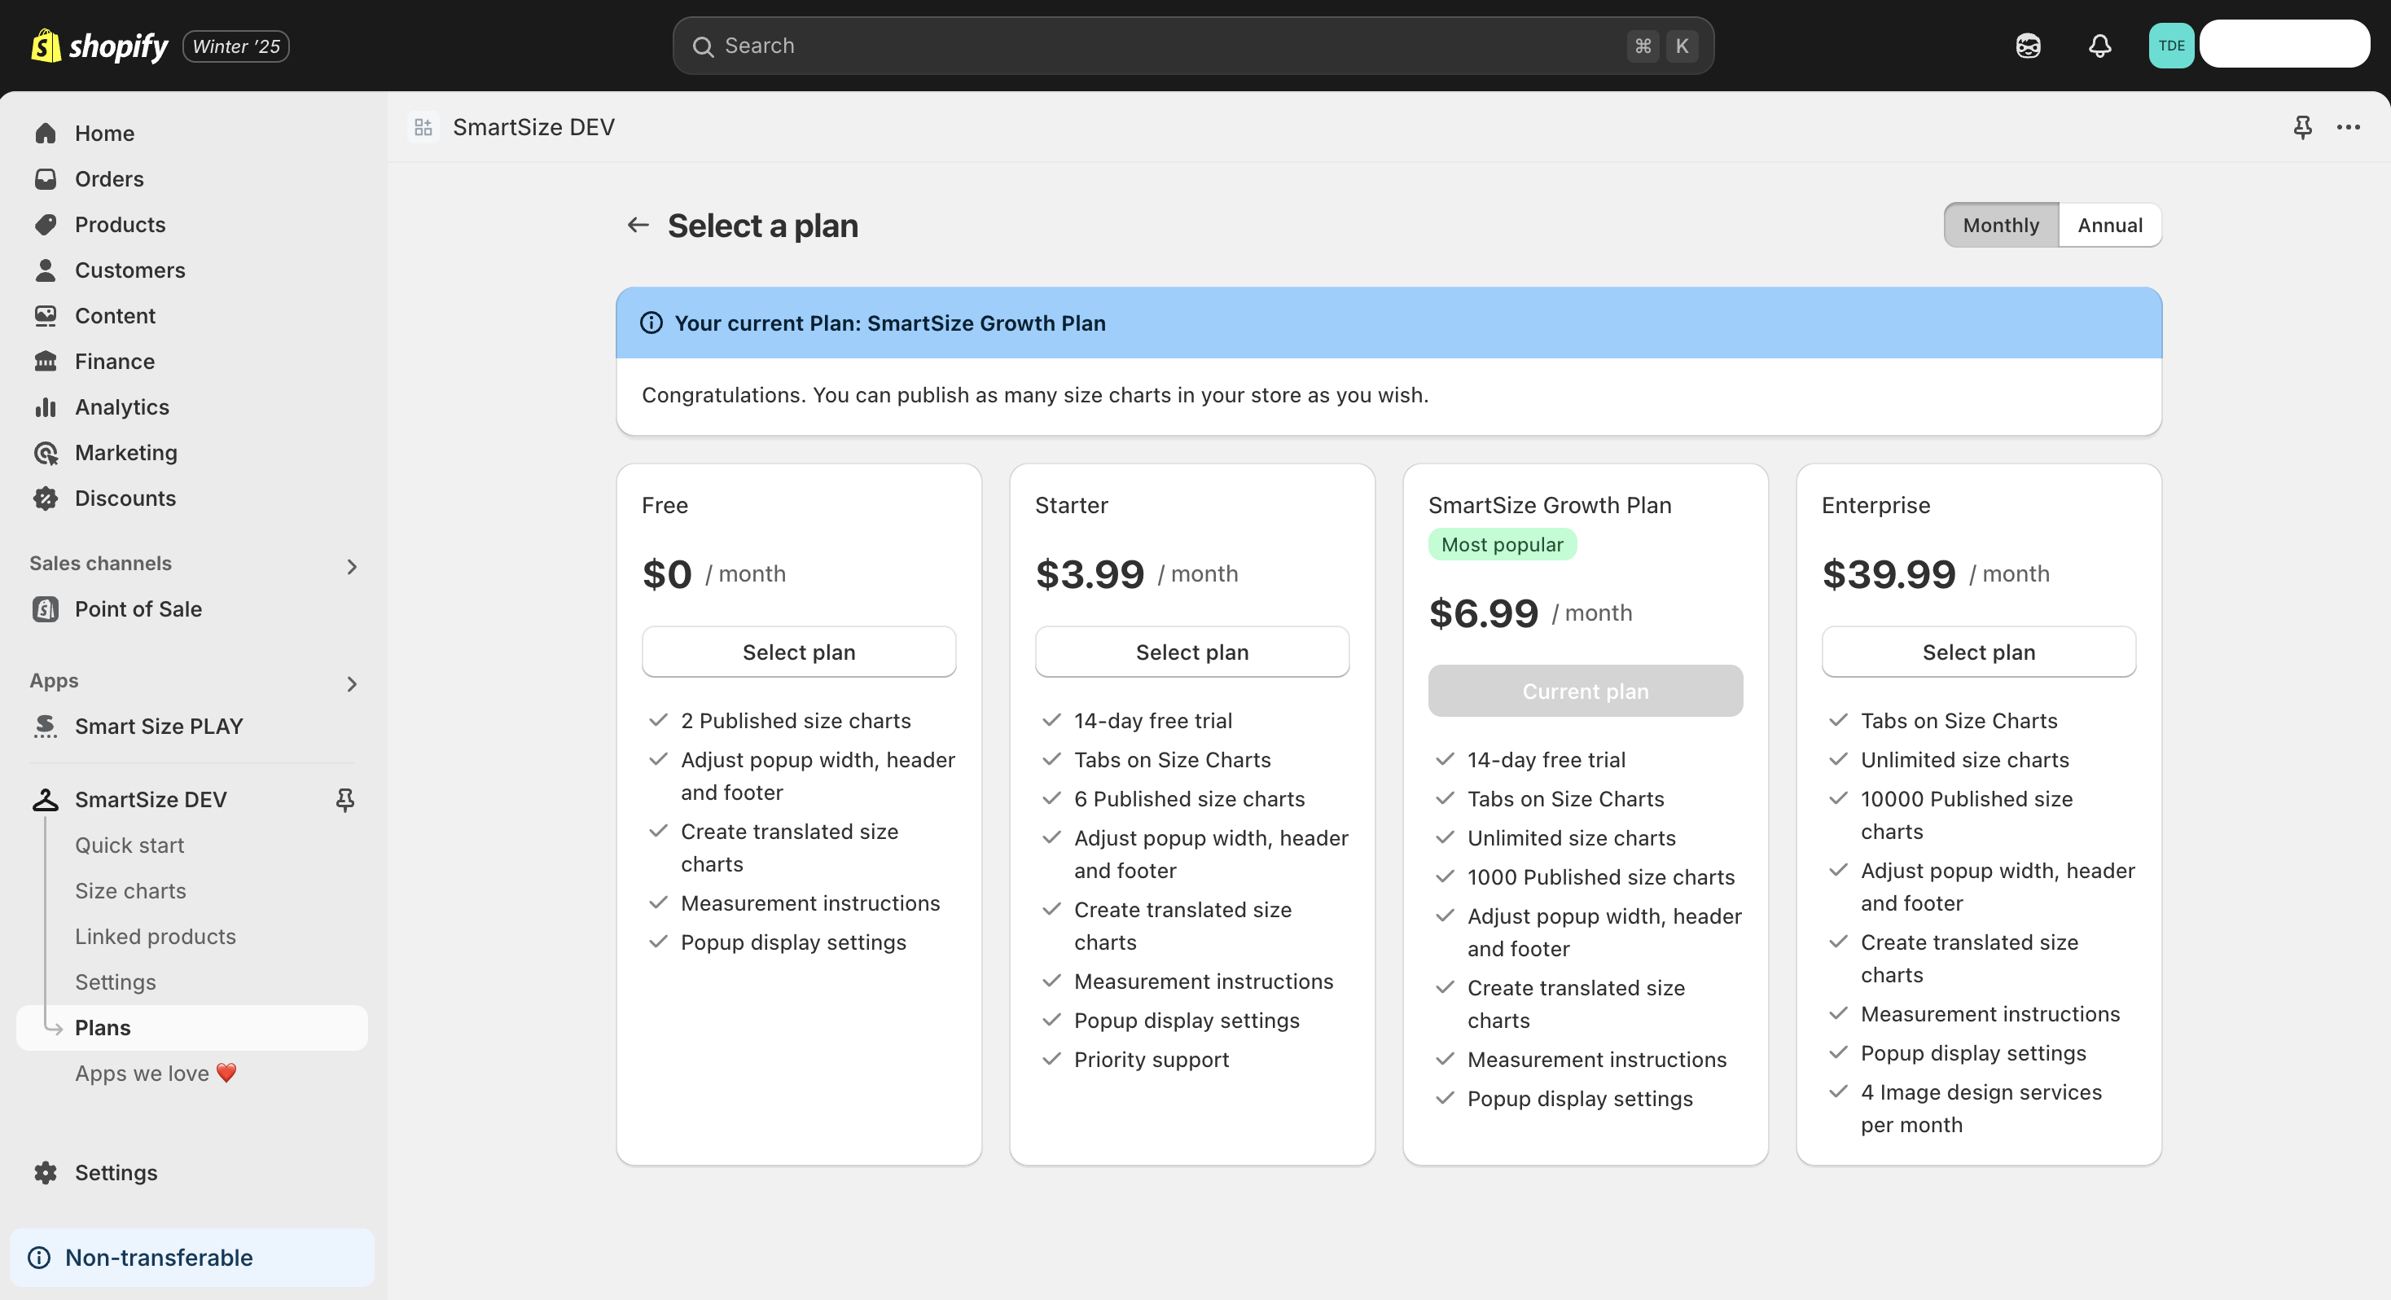
Task: Open the SmartSize DEV Settings subitem
Action: click(115, 981)
